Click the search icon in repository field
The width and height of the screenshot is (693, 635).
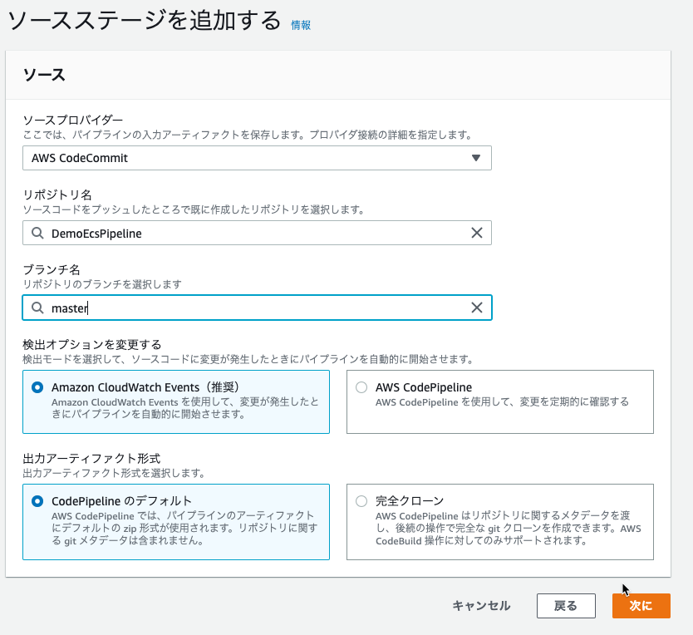click(37, 233)
